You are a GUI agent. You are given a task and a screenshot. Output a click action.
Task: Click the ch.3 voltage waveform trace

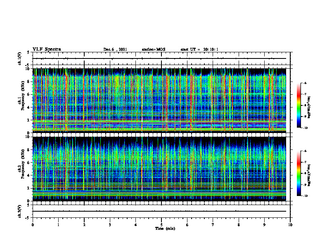point(159,211)
